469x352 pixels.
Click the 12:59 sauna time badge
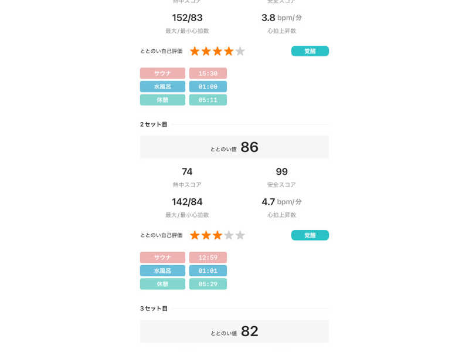pyautogui.click(x=208, y=258)
